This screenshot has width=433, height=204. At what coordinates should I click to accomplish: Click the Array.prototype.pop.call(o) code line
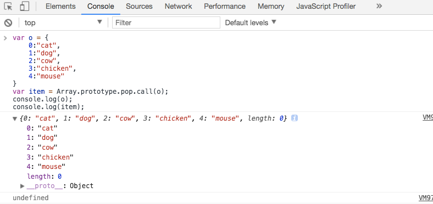[x=90, y=92]
